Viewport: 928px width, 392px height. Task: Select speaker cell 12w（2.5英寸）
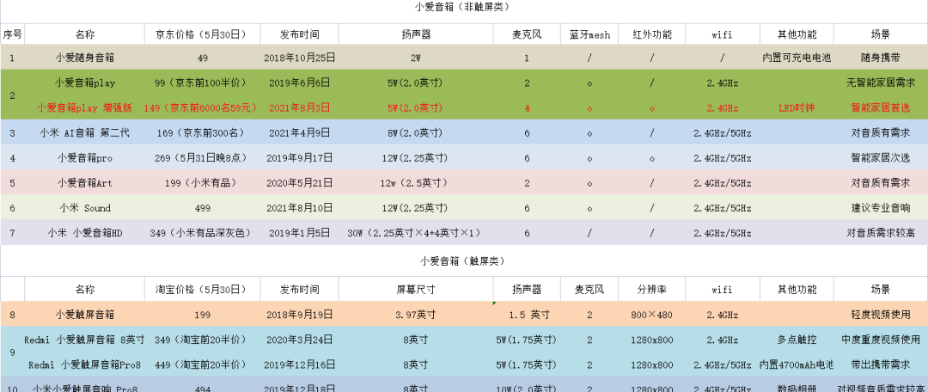click(416, 183)
